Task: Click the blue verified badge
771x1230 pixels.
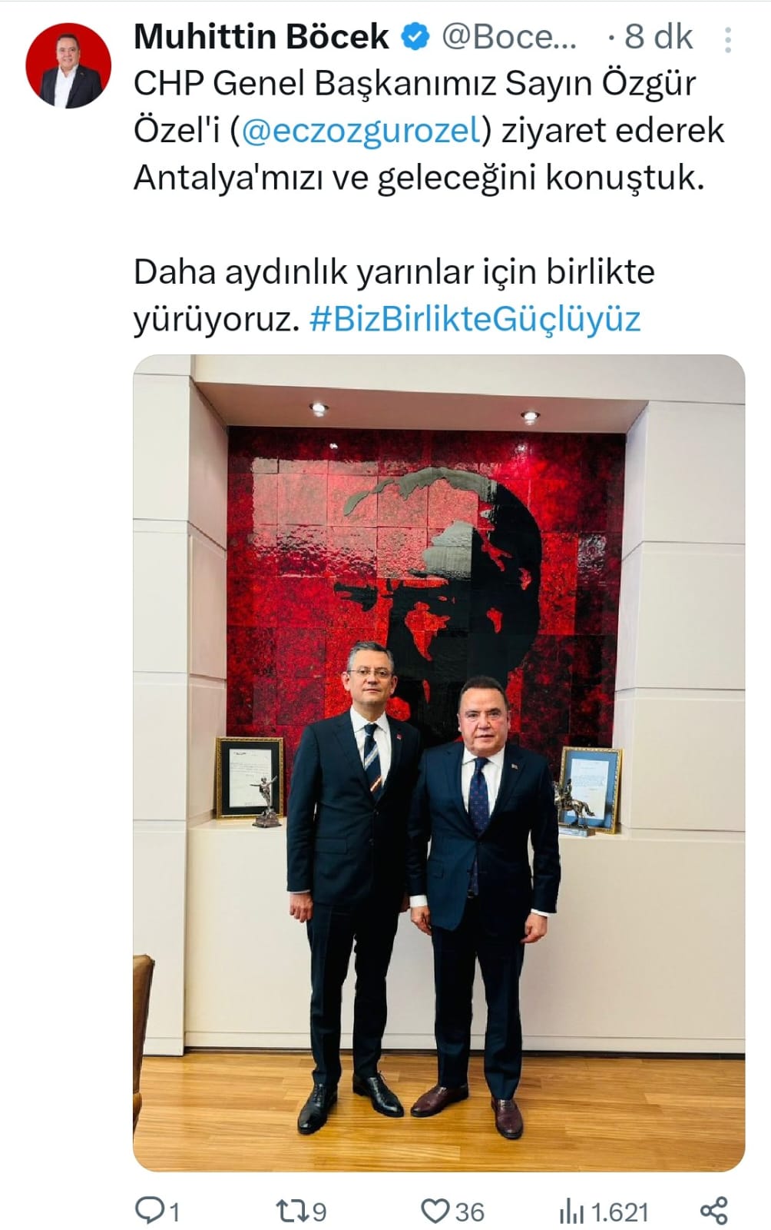Action: pos(416,37)
